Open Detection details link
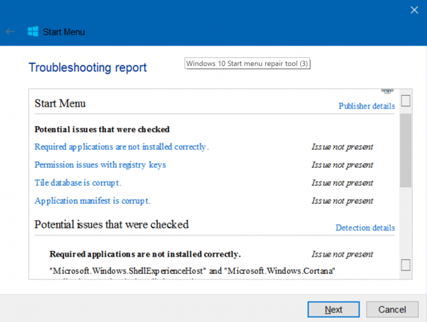Viewport: 427px width, 322px height. 365,227
